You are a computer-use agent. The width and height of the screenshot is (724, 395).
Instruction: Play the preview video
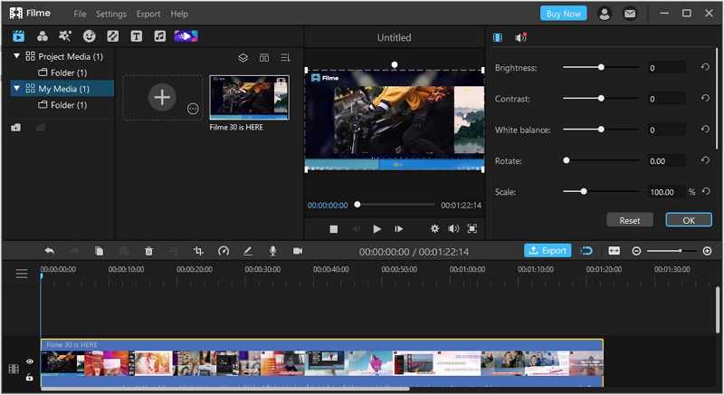pos(376,228)
